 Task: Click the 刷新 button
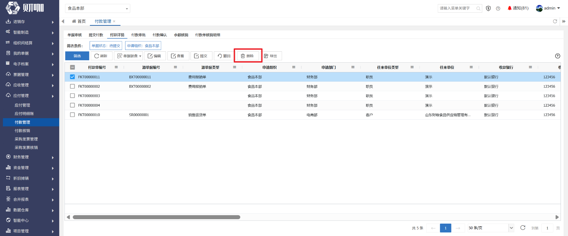click(101, 56)
